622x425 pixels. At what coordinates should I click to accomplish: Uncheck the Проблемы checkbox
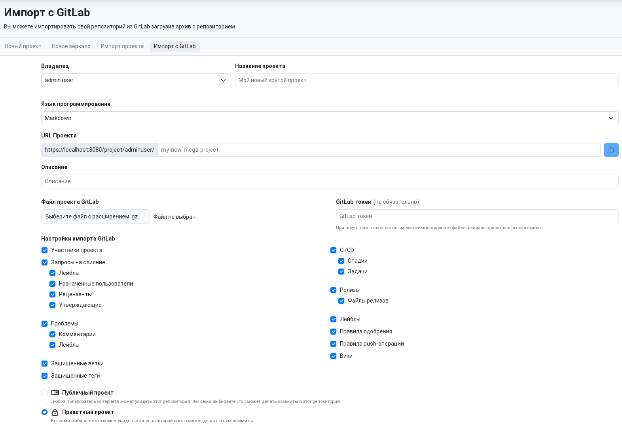pyautogui.click(x=45, y=323)
